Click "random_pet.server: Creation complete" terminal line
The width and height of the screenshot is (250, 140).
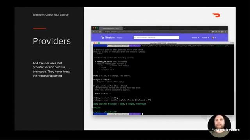click(x=122, y=100)
